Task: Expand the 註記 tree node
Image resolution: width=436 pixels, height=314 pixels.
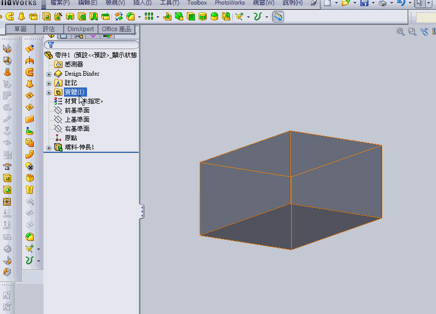Action: [49, 83]
